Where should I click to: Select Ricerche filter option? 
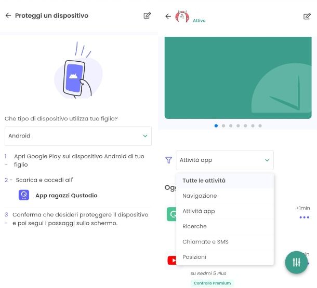[x=225, y=226]
